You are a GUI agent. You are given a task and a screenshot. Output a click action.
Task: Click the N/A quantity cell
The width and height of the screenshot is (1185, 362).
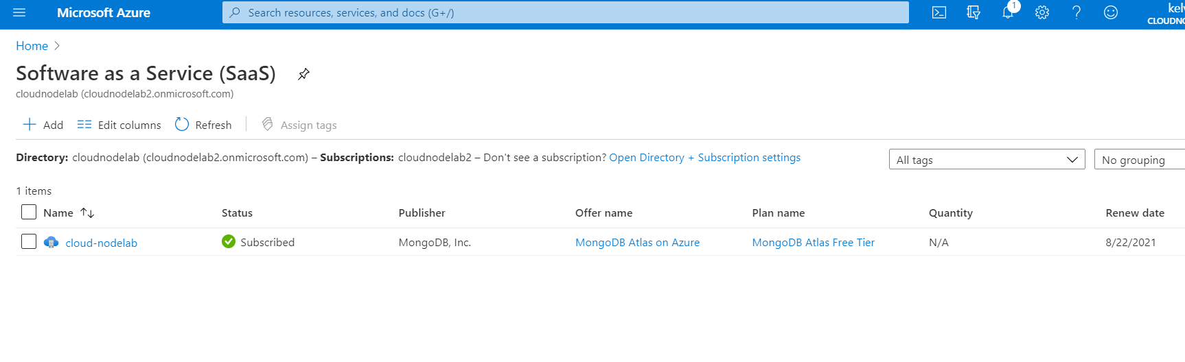click(939, 242)
